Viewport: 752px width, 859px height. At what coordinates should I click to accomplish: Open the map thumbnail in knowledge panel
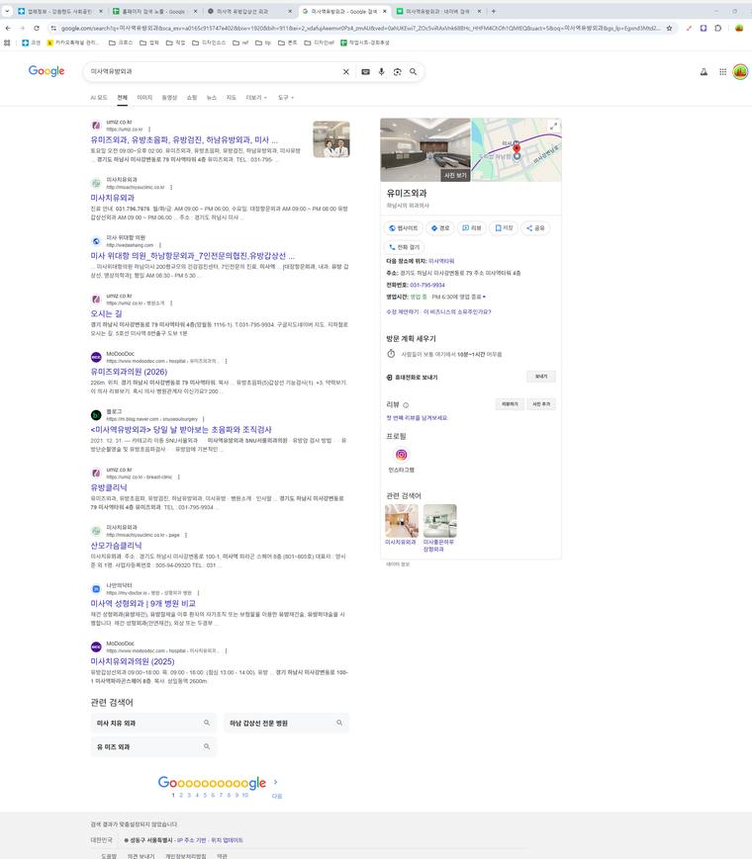(x=517, y=149)
